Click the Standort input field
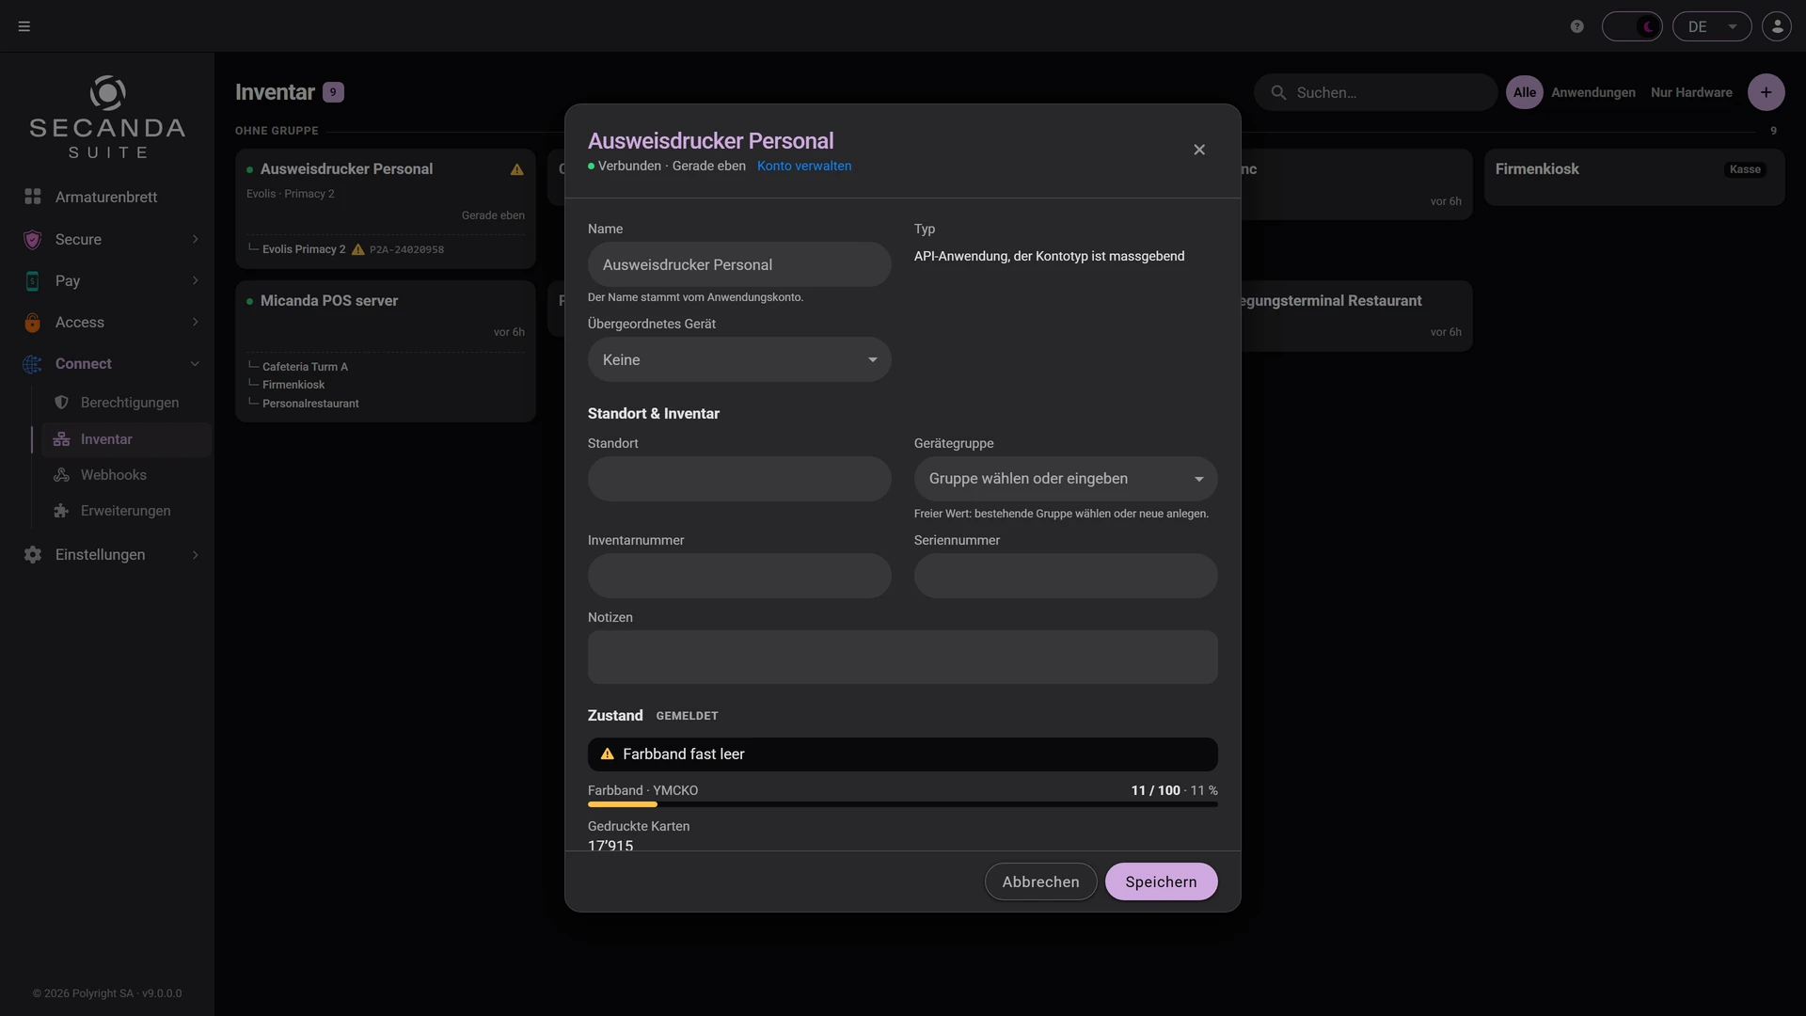 click(739, 479)
